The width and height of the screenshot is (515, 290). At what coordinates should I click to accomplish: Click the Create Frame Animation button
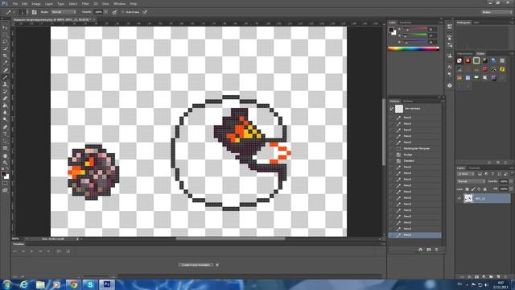(196, 265)
